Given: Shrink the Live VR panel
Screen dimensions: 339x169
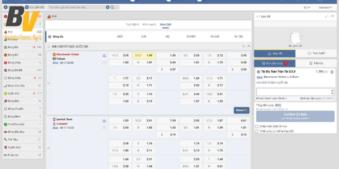Looking at the screenshot, I should 326,16.
